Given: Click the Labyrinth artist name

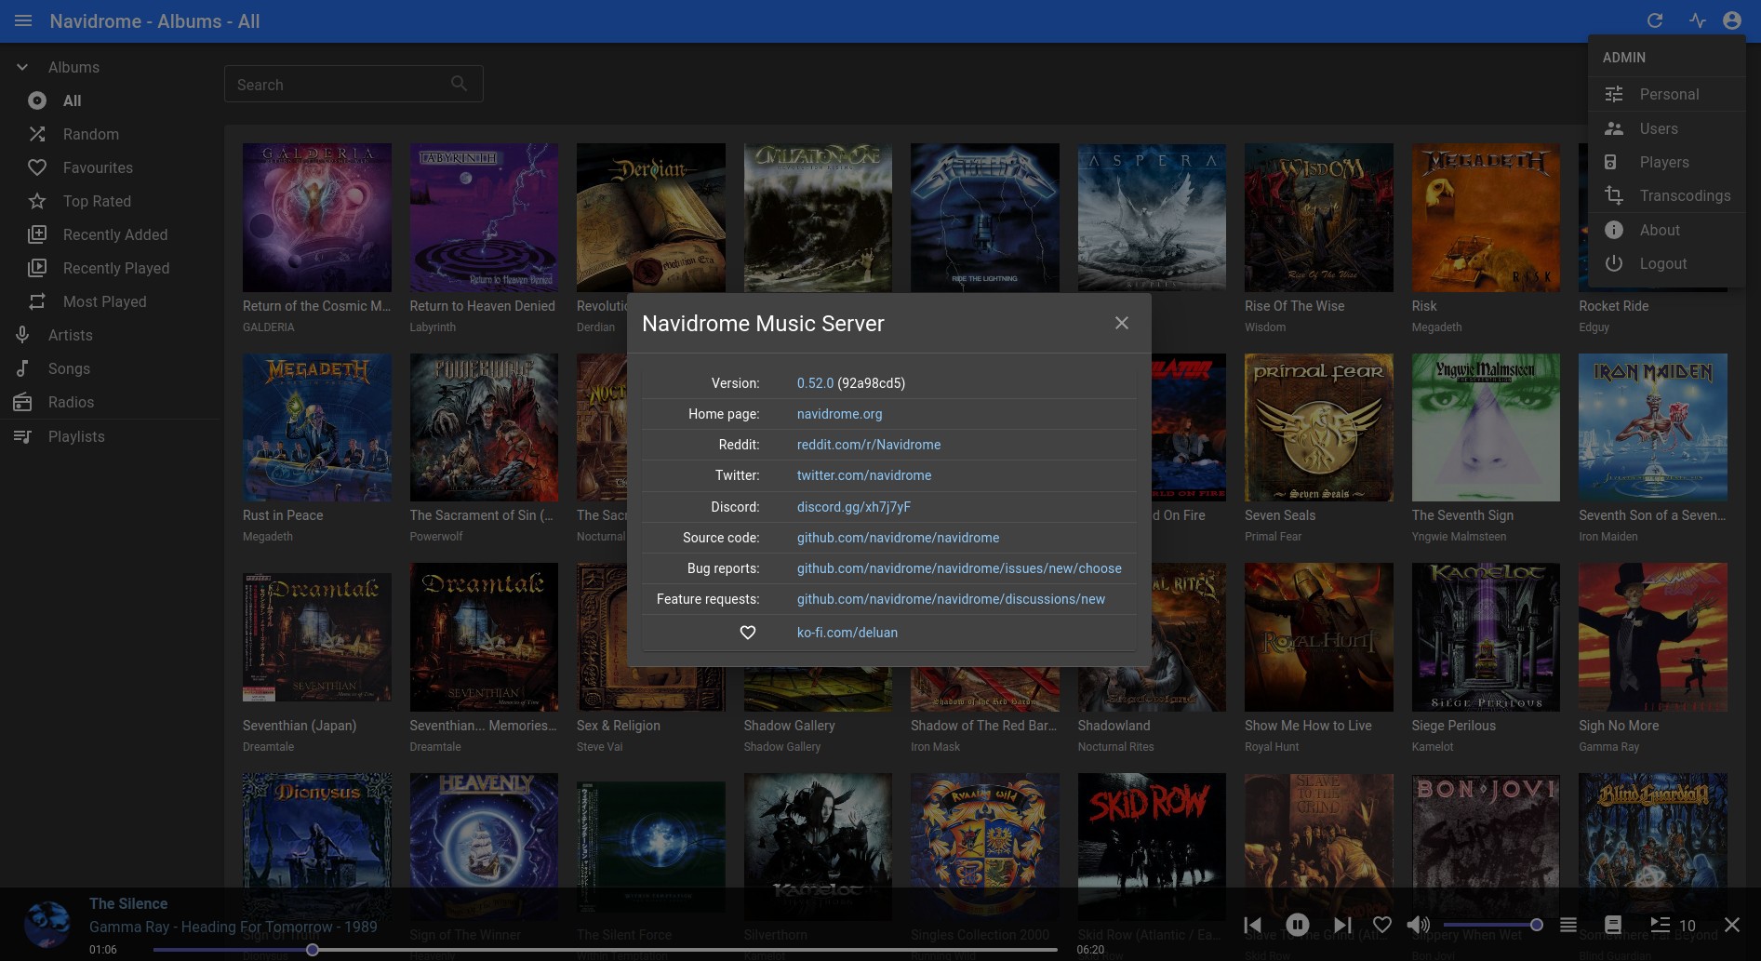Looking at the screenshot, I should tap(433, 327).
